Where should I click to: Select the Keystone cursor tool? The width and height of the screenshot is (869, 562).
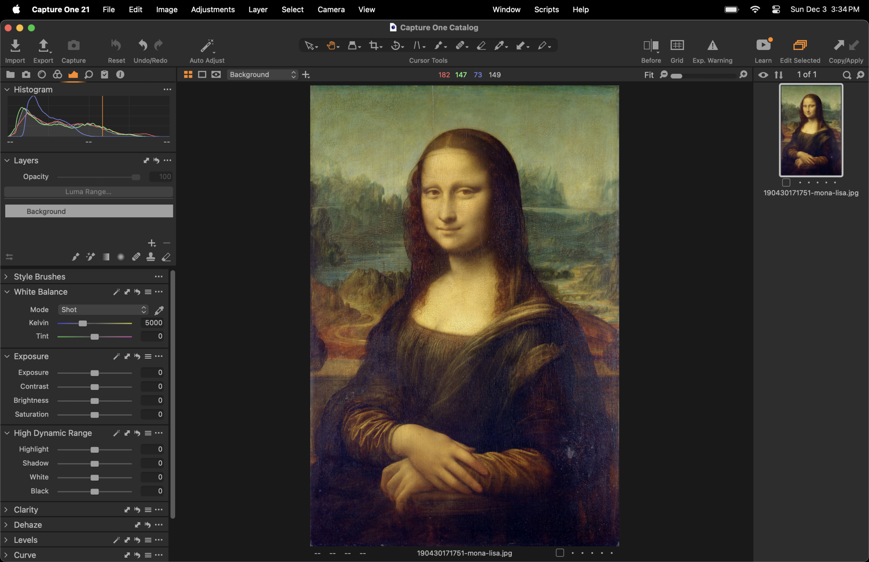tap(419, 45)
